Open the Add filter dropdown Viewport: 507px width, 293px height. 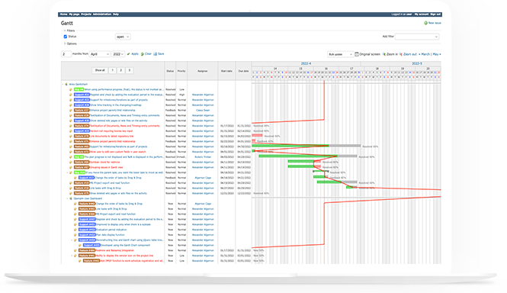point(417,37)
